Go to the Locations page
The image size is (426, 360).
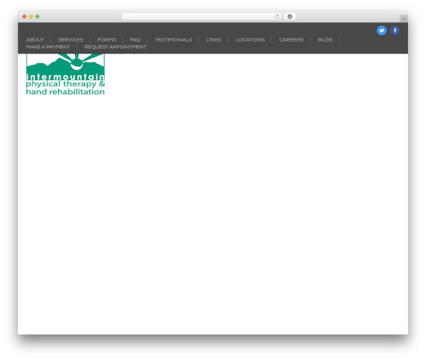pyautogui.click(x=250, y=40)
